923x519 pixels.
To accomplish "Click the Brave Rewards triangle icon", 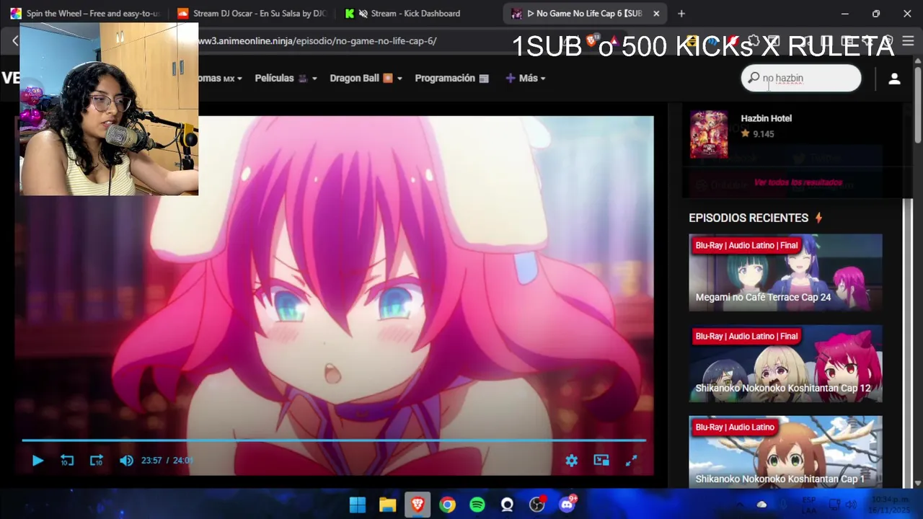I will [x=614, y=41].
